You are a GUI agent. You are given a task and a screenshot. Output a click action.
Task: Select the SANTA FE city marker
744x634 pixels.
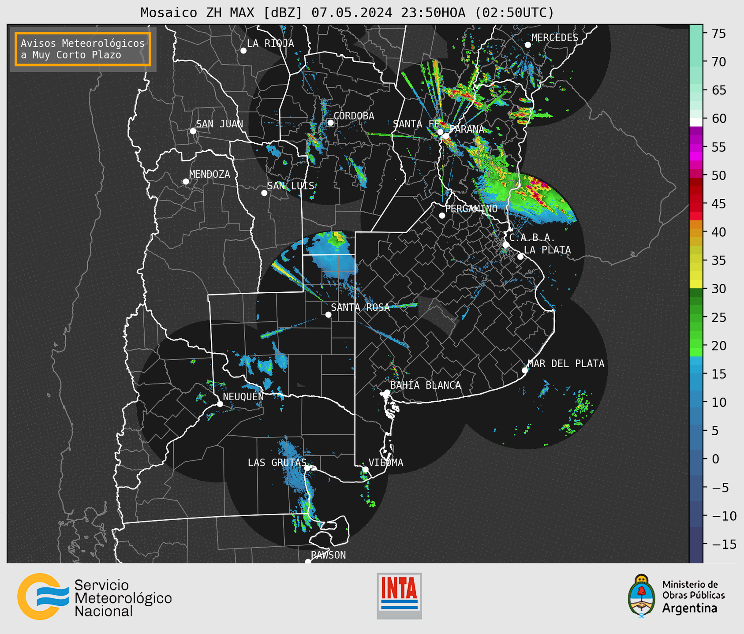[x=440, y=132]
